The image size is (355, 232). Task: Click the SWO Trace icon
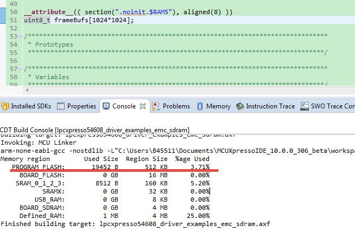click(x=305, y=106)
